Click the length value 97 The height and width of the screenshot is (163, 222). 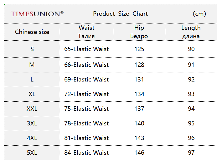pos(191,153)
